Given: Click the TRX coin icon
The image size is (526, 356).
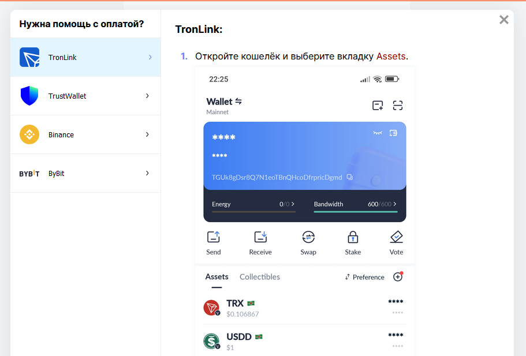Looking at the screenshot, I should (x=212, y=308).
